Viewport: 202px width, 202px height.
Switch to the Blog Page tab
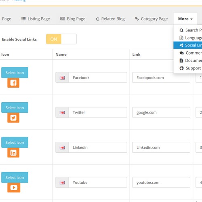tap(73, 19)
